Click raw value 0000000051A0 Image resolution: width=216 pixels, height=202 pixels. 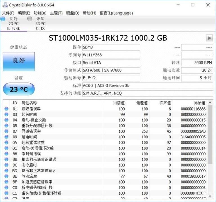coord(193,132)
